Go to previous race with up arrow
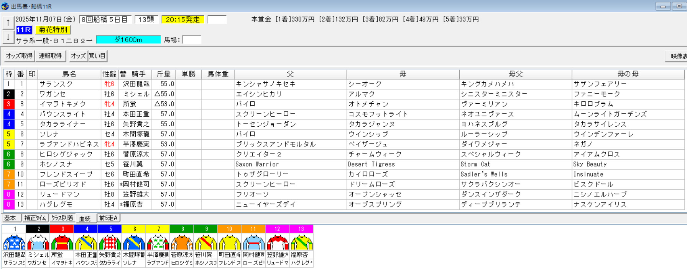 pos(8,23)
